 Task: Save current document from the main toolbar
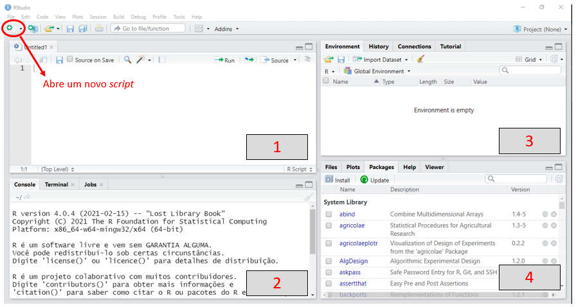[x=70, y=29]
